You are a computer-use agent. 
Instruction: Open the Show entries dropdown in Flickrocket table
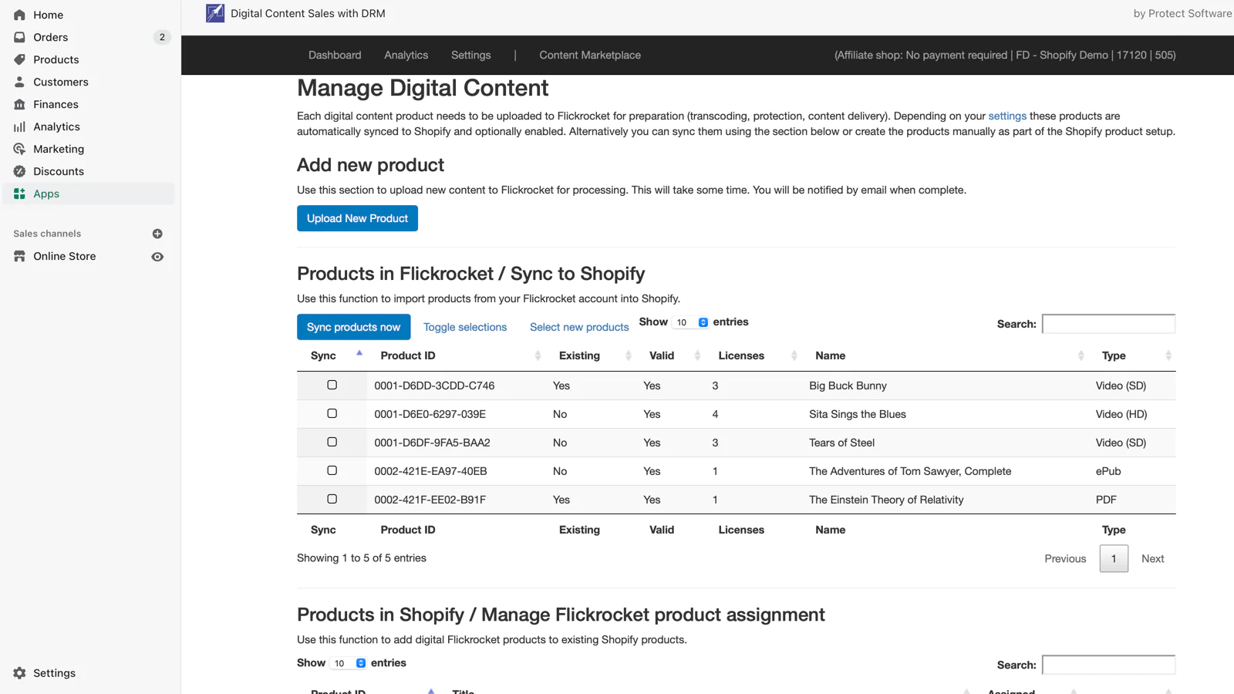(691, 322)
